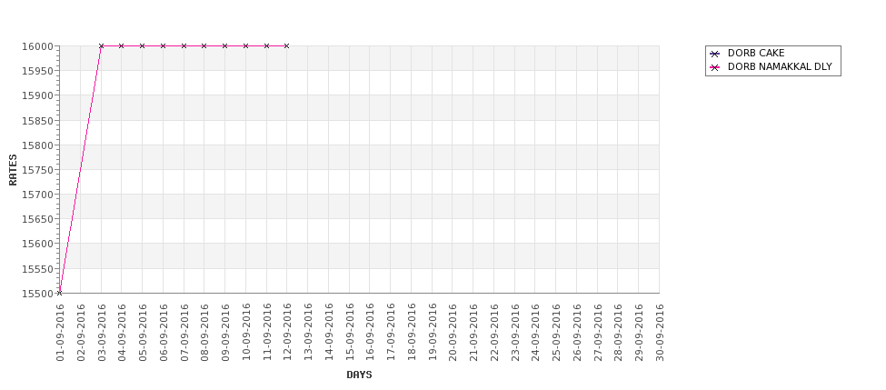This screenshot has width=886, height=390.
Task: Click the data marker at 03-09-2016
Action: [101, 45]
